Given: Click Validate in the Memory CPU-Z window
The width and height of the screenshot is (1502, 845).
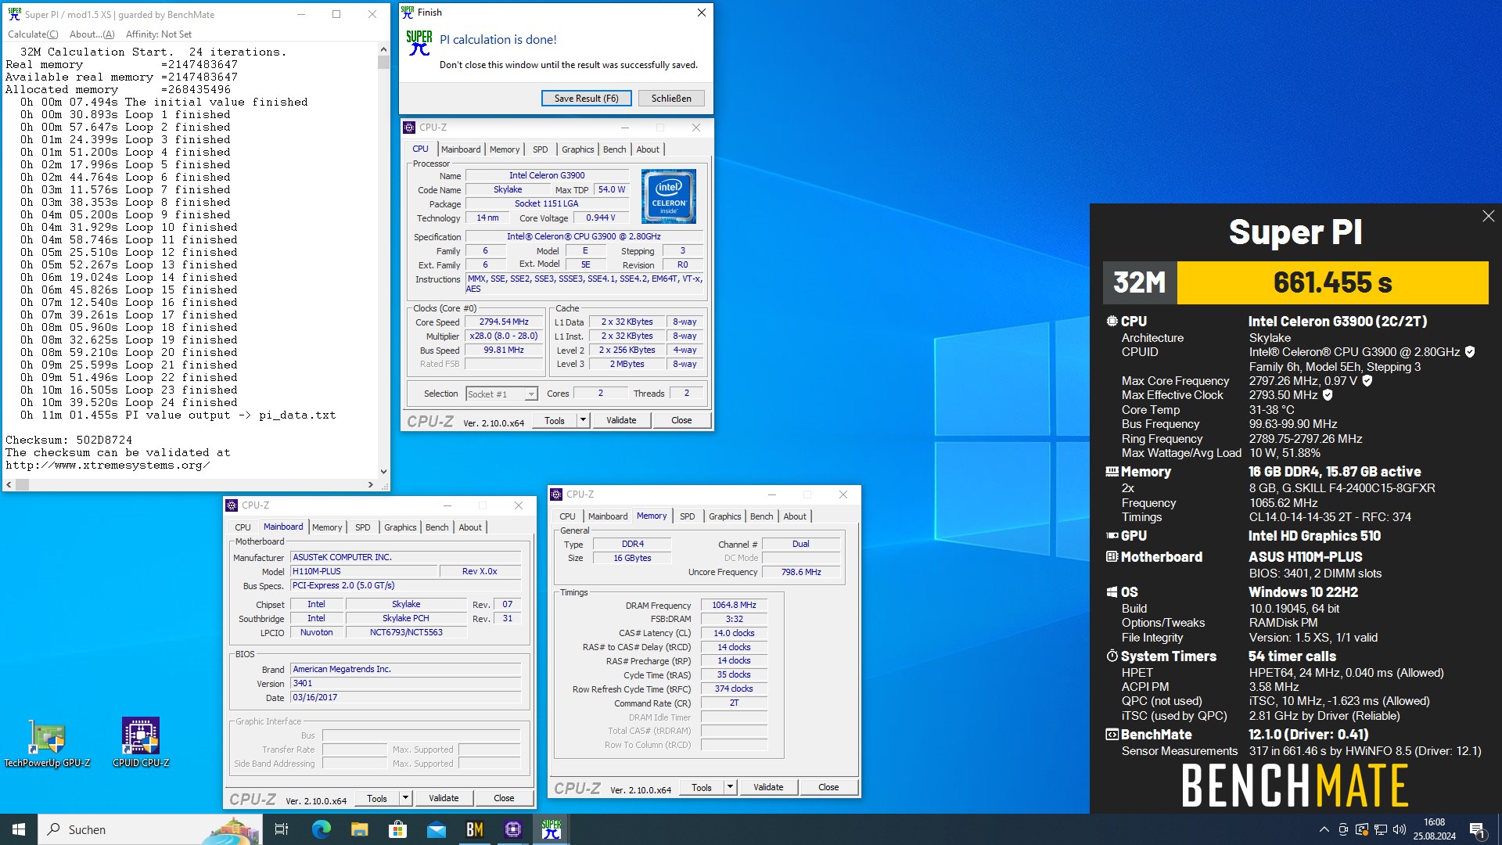Looking at the screenshot, I should [x=768, y=787].
